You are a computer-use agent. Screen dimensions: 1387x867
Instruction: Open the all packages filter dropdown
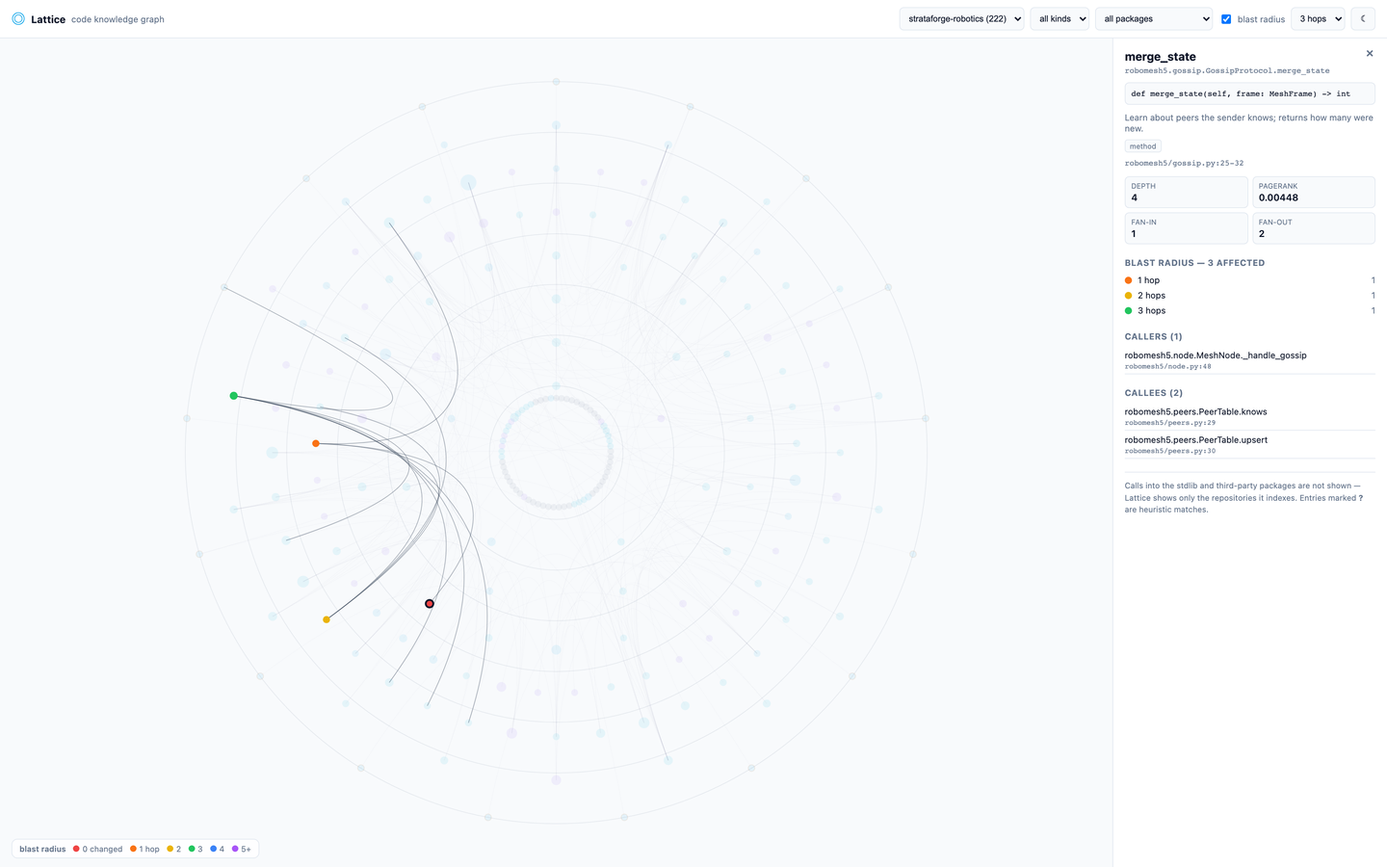[x=1154, y=18]
